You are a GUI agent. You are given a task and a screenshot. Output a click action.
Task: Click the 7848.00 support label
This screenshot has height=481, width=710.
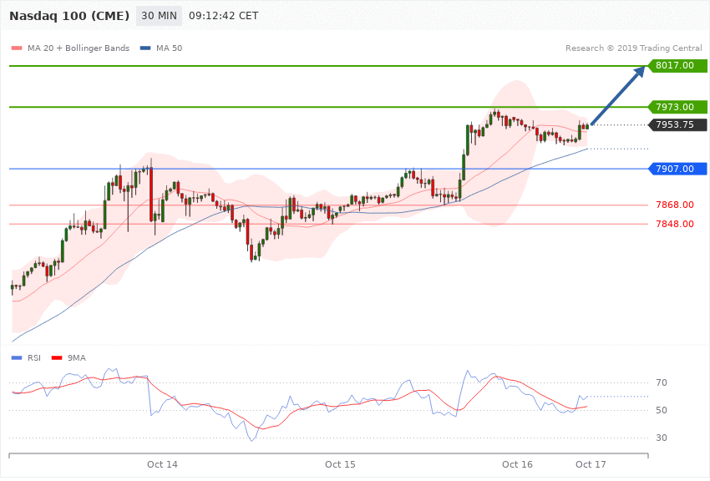click(675, 224)
